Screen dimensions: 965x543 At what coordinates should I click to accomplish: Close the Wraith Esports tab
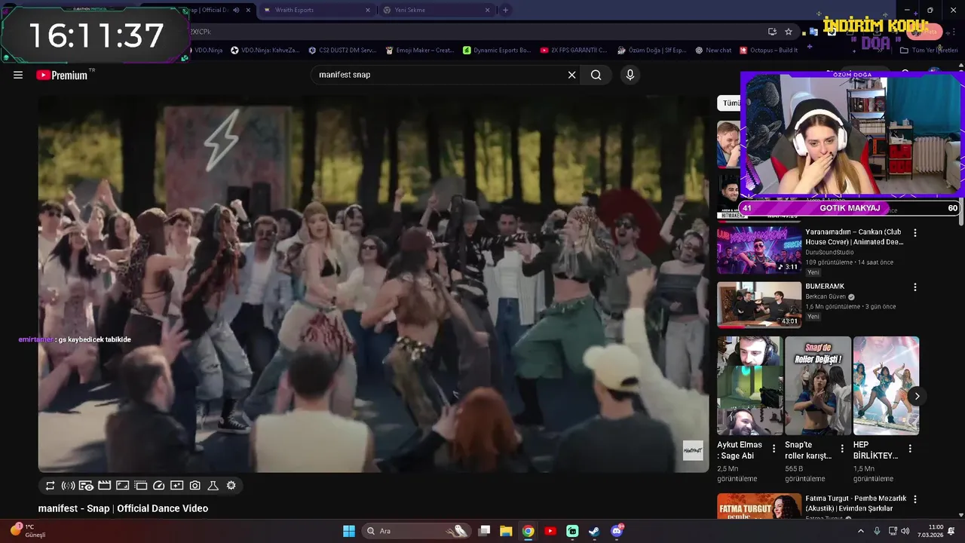pos(368,10)
